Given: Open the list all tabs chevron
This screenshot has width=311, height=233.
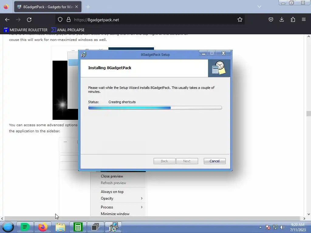Looking at the screenshot, I should point(259,7).
